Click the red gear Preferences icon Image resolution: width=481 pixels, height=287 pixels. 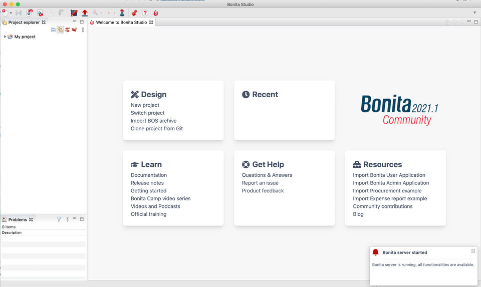(x=134, y=13)
